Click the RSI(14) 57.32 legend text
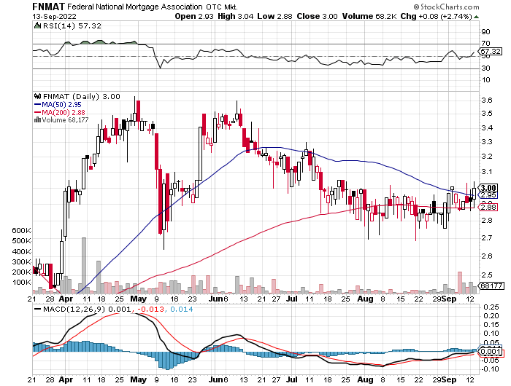This screenshot has width=511, height=386. tap(72, 25)
